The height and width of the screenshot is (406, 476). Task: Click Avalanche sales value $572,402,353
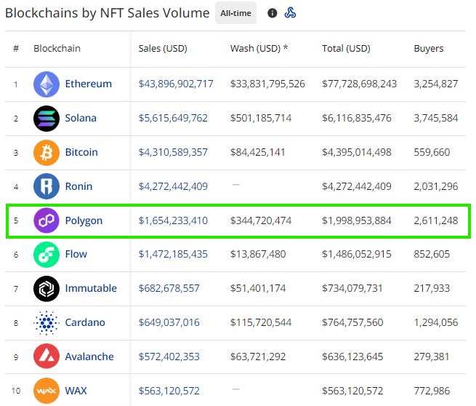pyautogui.click(x=169, y=357)
